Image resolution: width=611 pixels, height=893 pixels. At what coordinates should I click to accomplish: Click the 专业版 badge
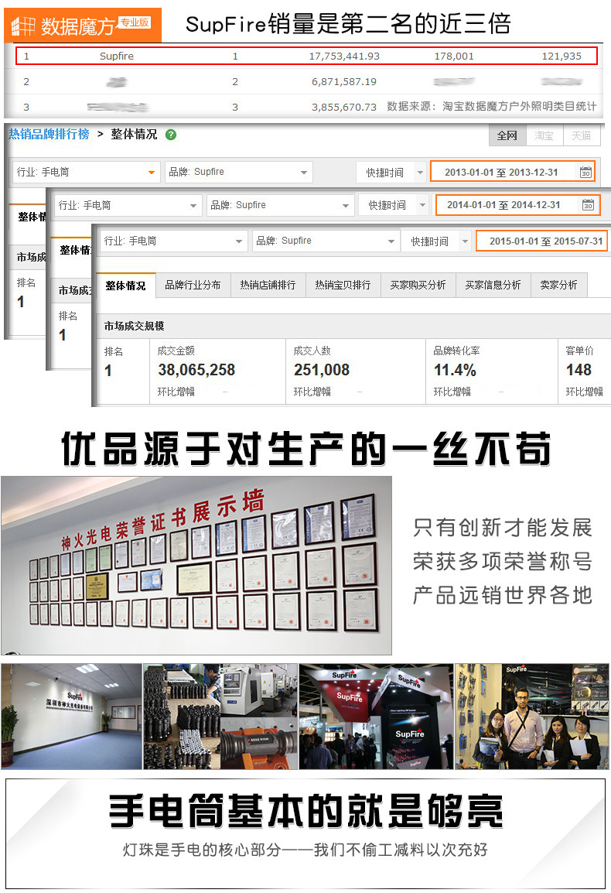[x=135, y=22]
